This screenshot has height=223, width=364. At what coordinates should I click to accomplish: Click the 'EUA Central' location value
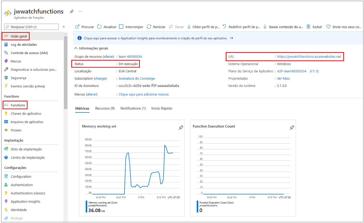click(127, 71)
